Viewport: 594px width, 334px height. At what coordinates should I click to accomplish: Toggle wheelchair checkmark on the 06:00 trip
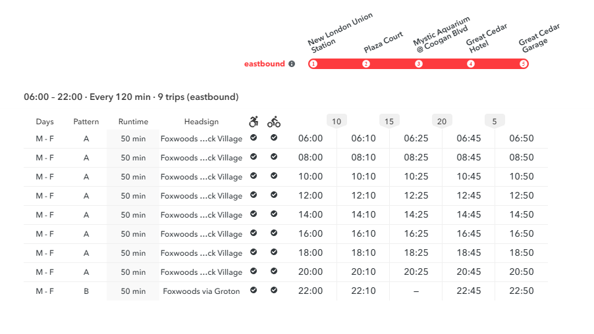pyautogui.click(x=254, y=137)
